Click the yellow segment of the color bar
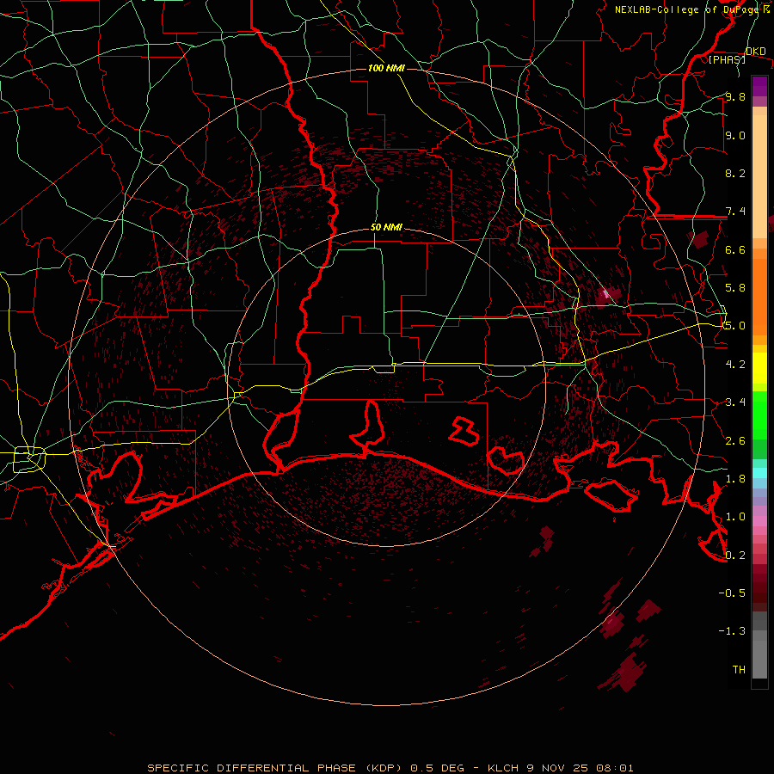 pos(759,368)
